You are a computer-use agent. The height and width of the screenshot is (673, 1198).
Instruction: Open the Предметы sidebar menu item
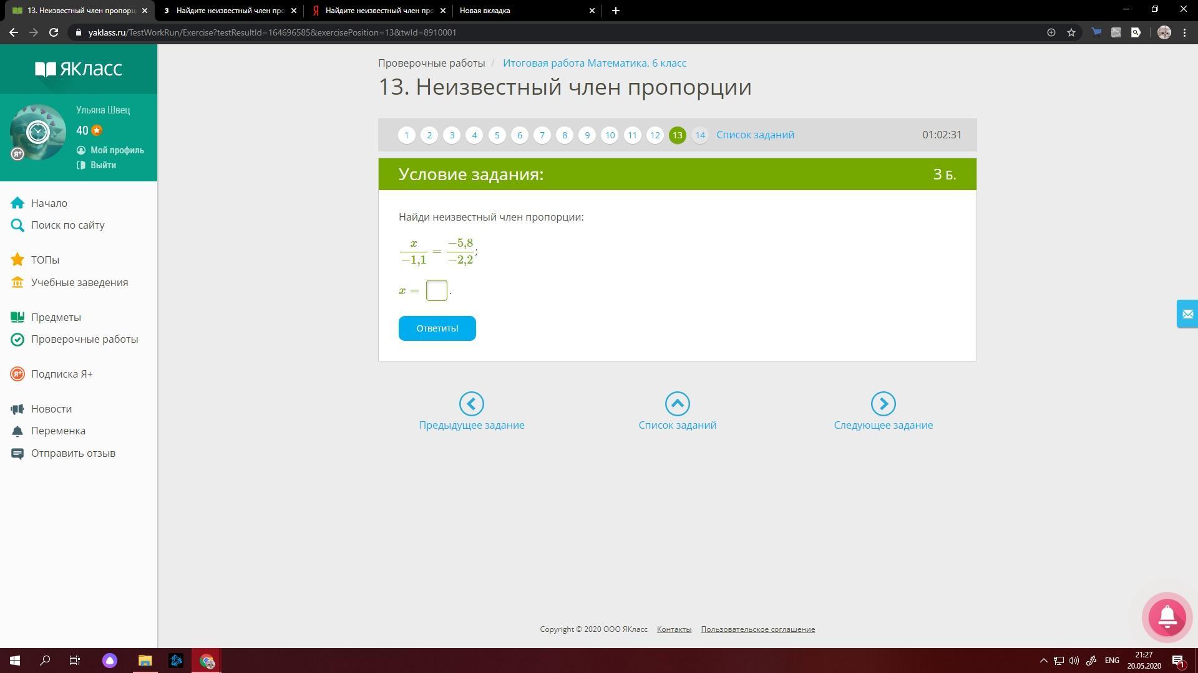tap(56, 317)
